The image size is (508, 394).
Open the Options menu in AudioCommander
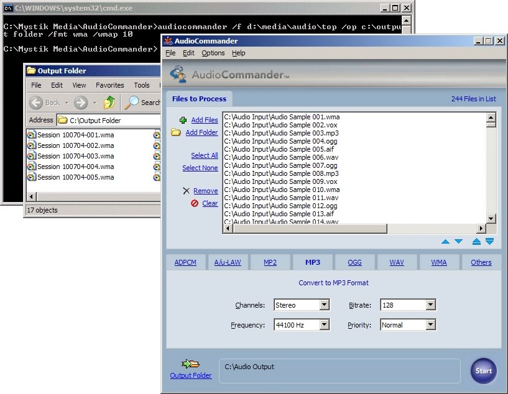coord(213,53)
